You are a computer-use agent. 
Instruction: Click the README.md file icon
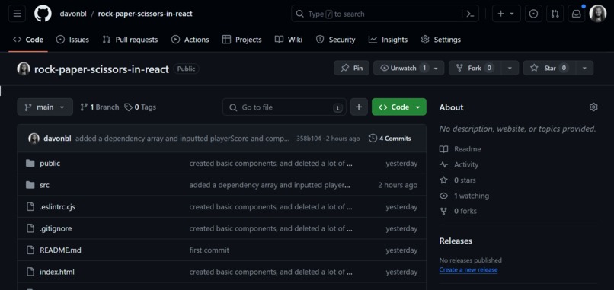coord(30,250)
